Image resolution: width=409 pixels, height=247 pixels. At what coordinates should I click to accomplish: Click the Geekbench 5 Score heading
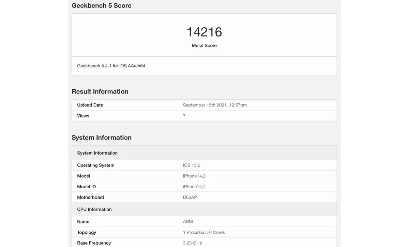click(101, 5)
